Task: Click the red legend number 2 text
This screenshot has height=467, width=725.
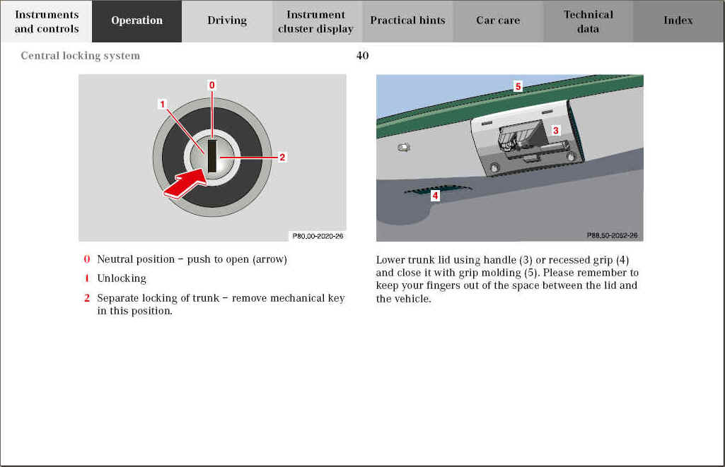Action: [87, 298]
